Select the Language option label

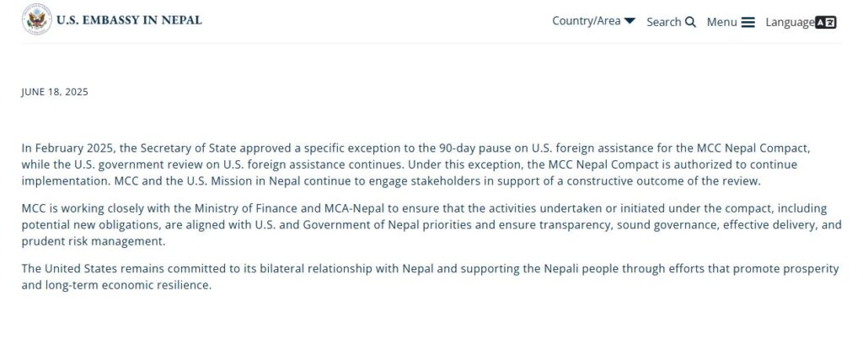coord(789,22)
